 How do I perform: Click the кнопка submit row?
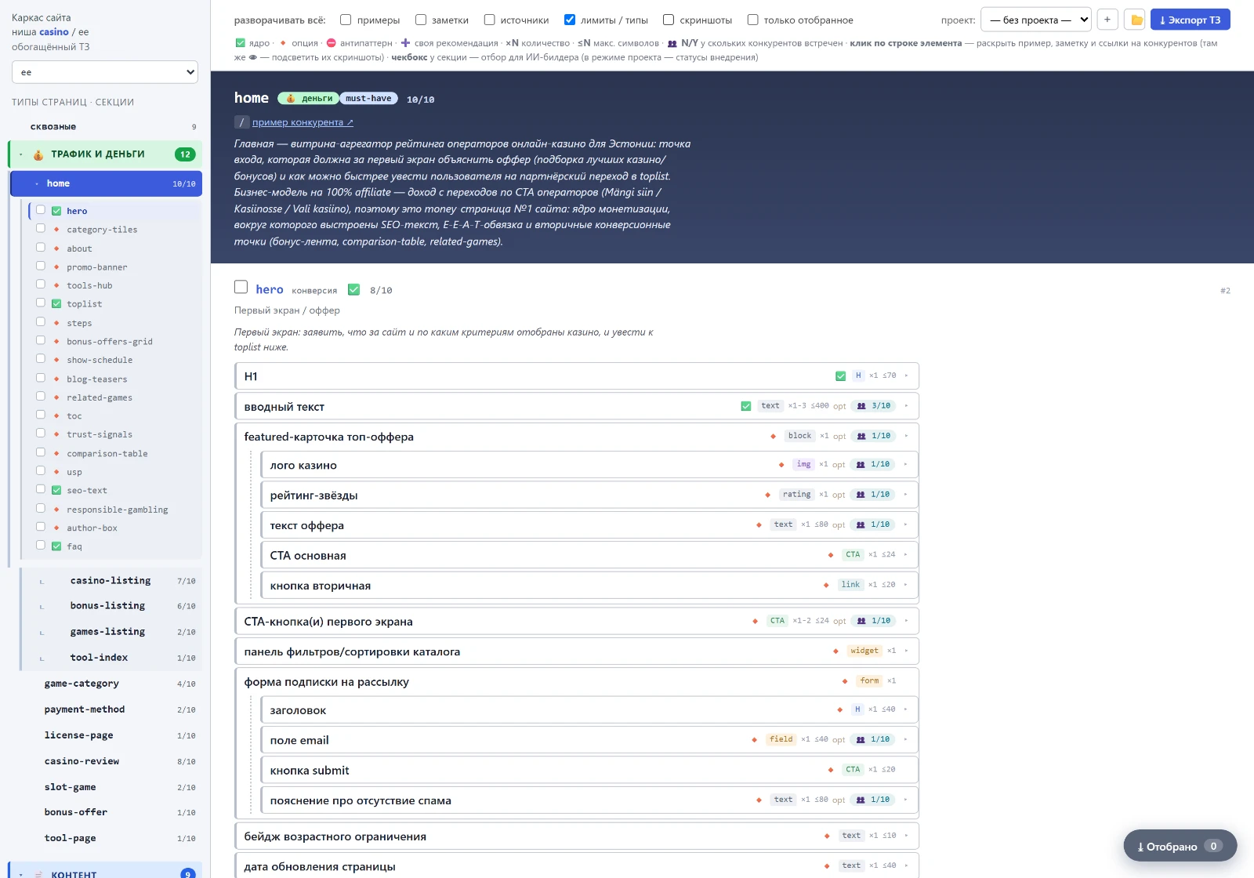[x=589, y=770]
